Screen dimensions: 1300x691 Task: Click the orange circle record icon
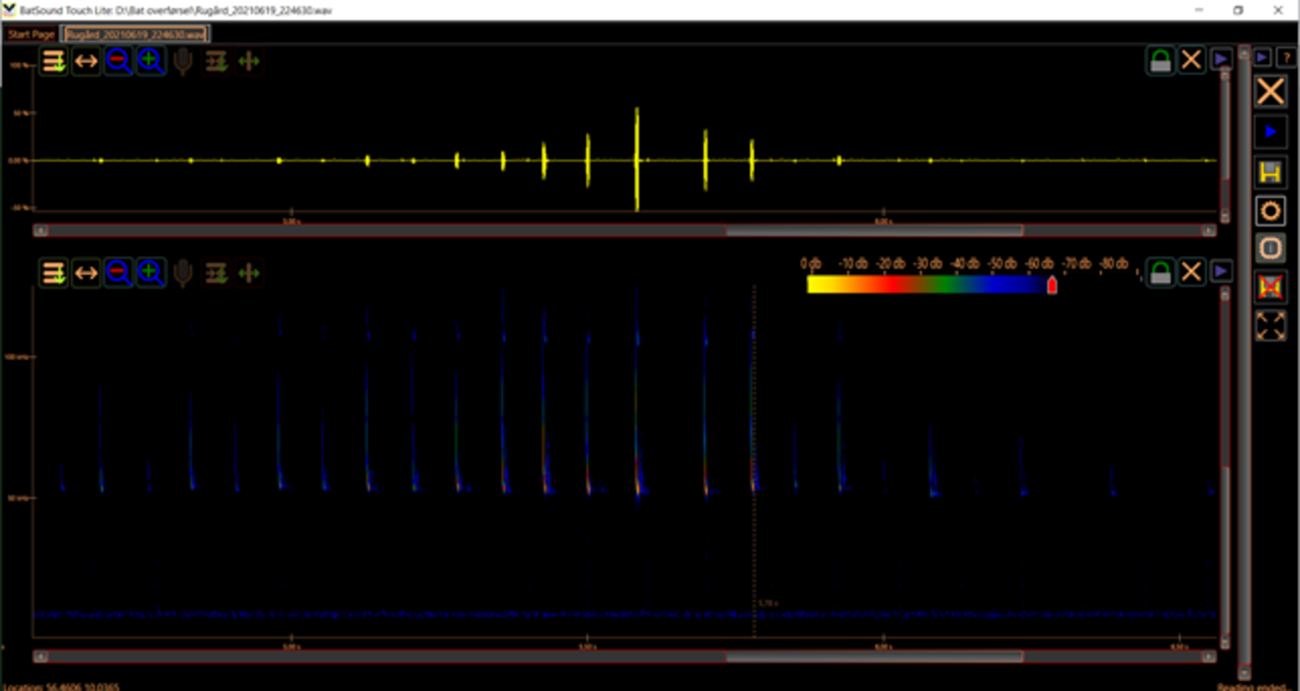click(1270, 211)
